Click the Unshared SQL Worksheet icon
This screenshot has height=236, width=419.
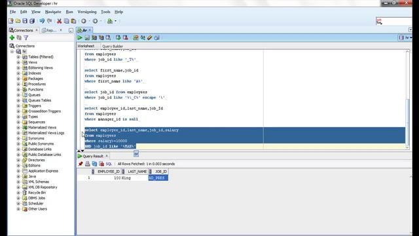(x=136, y=38)
